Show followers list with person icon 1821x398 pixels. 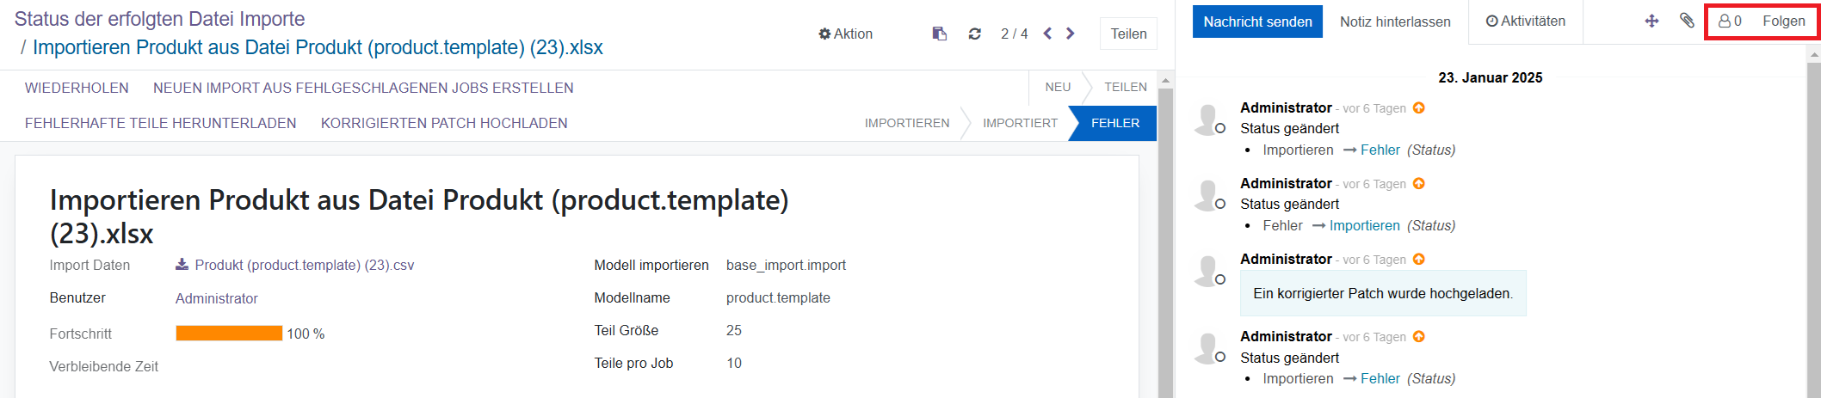pos(1730,21)
